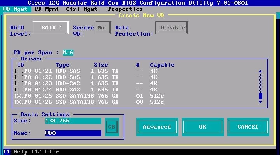Click the CANCEL button

[248, 127]
